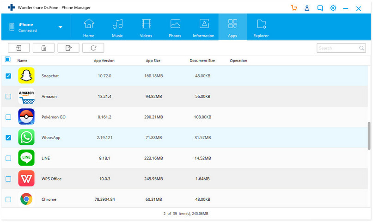Click the Chrome app icon
This screenshot has height=222, width=373.
point(26,199)
